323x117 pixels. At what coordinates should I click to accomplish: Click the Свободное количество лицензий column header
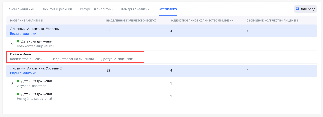click(x=273, y=20)
